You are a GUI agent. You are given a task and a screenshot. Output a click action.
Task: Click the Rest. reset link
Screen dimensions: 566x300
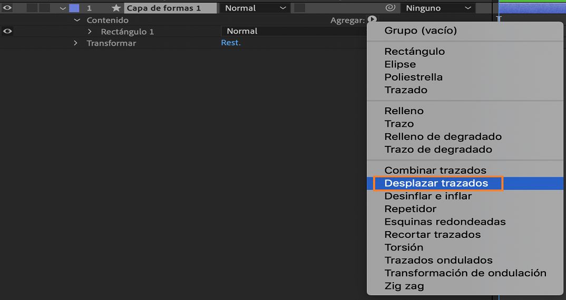point(231,43)
